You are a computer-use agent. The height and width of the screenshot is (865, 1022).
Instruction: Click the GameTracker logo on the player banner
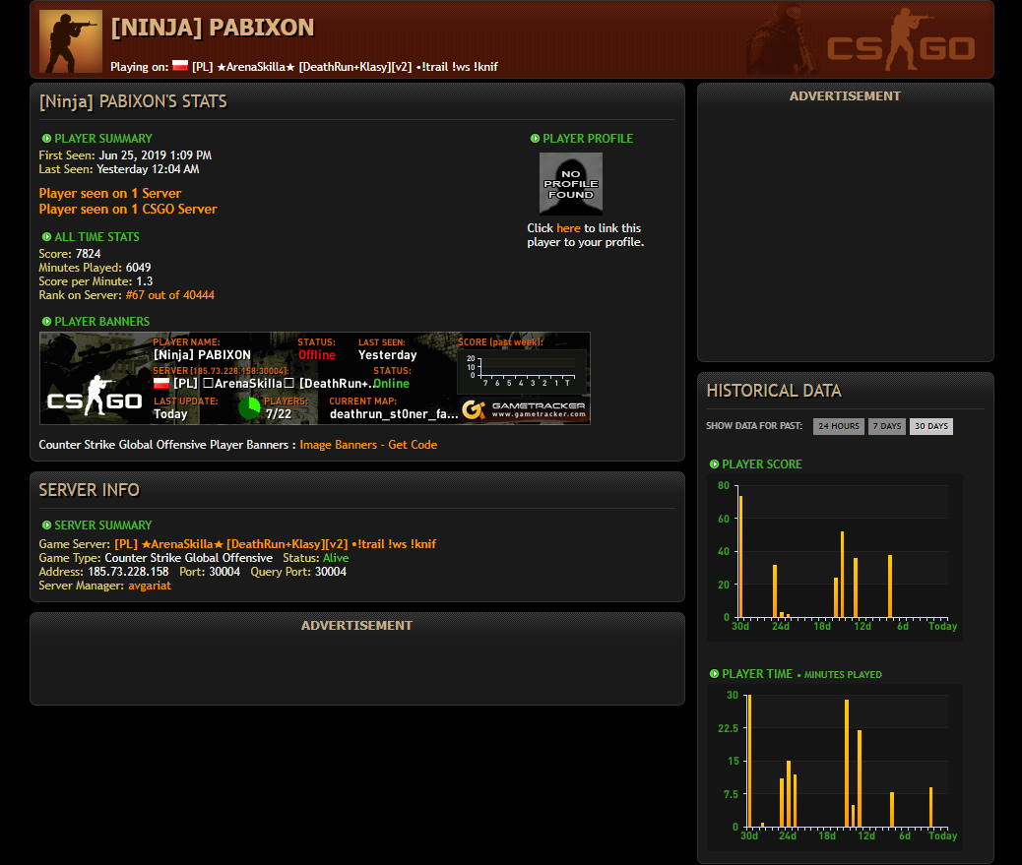pyautogui.click(x=524, y=409)
